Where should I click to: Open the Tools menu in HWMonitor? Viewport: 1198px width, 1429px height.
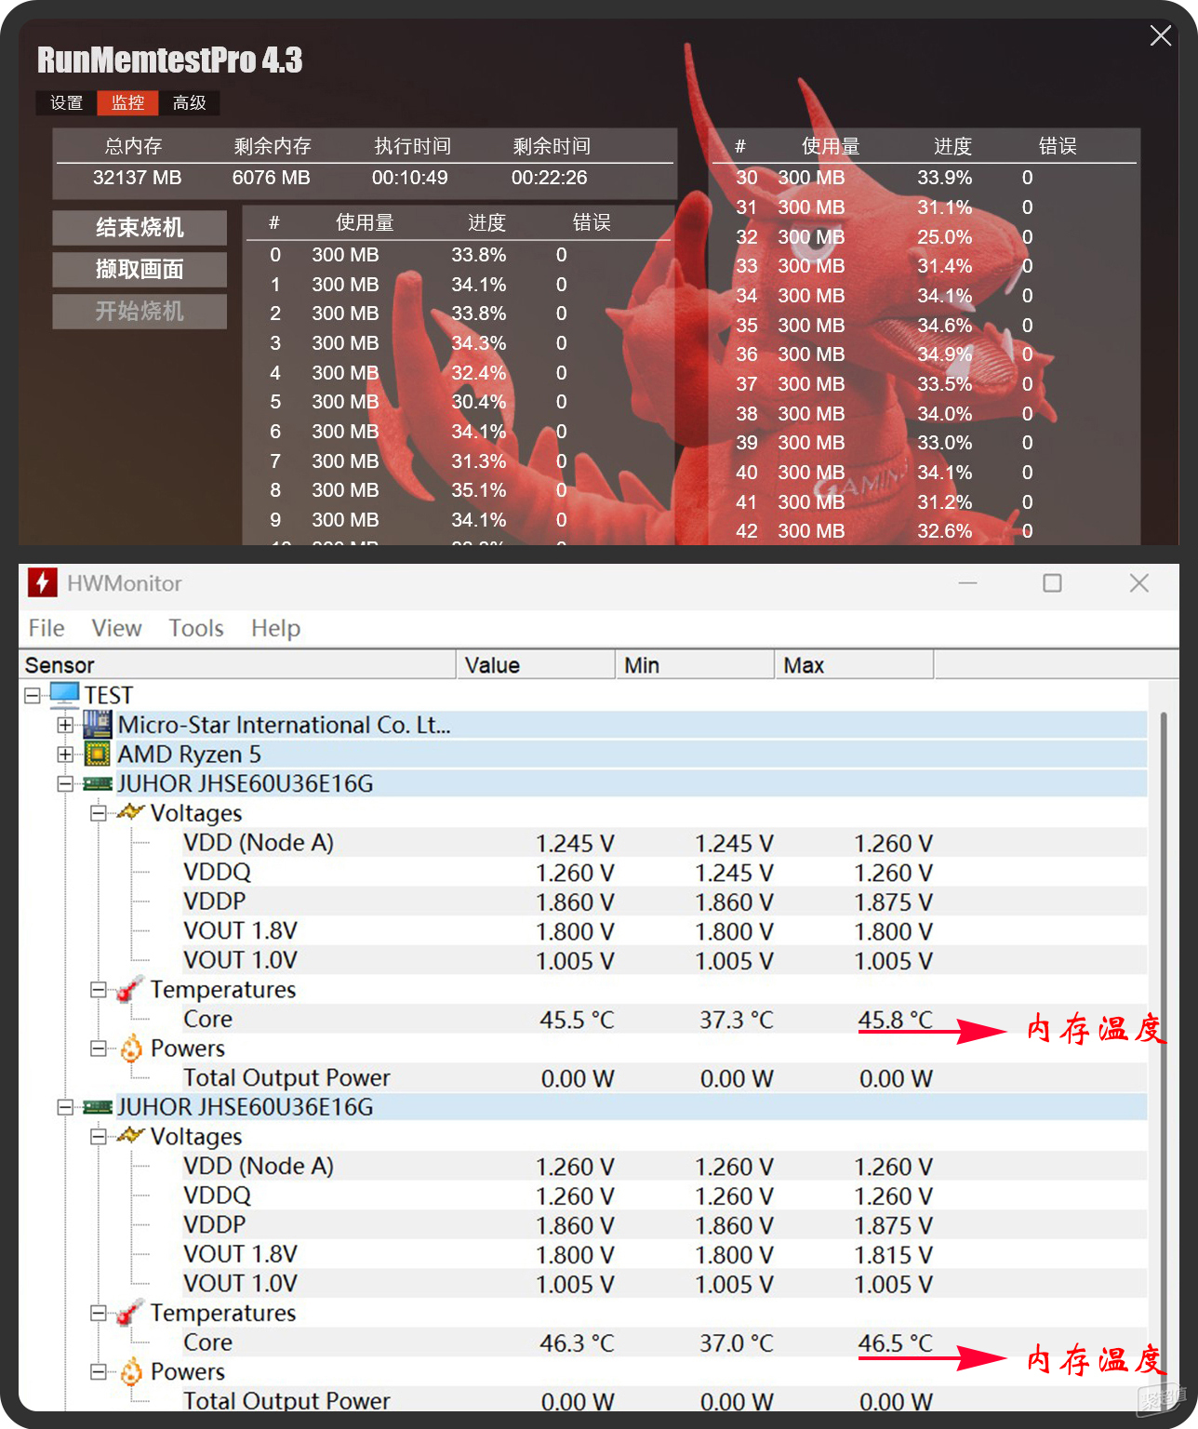tap(196, 629)
